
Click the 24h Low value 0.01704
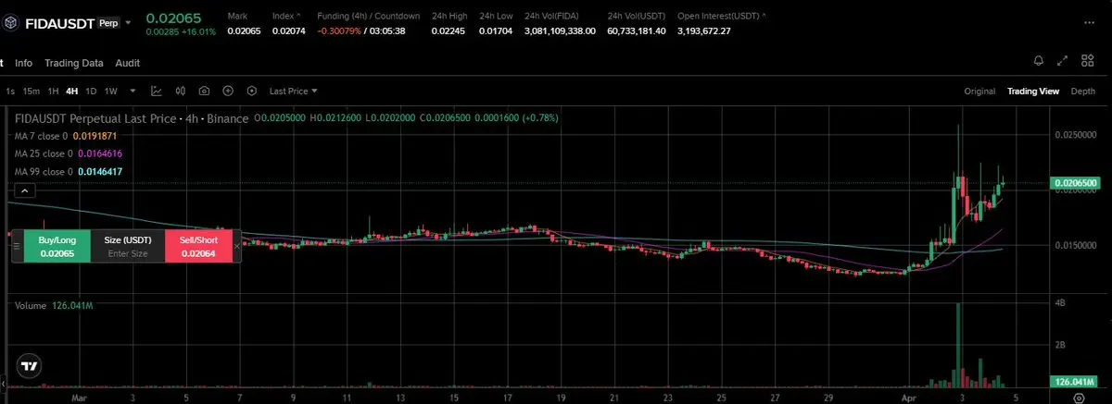(x=495, y=31)
